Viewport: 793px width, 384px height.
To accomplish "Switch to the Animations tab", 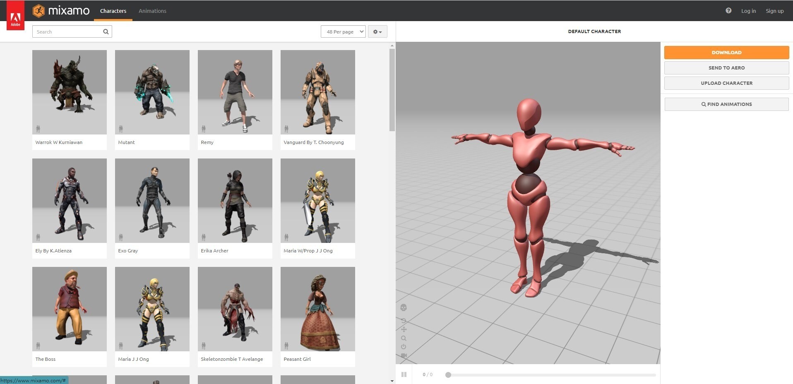I will (x=152, y=11).
